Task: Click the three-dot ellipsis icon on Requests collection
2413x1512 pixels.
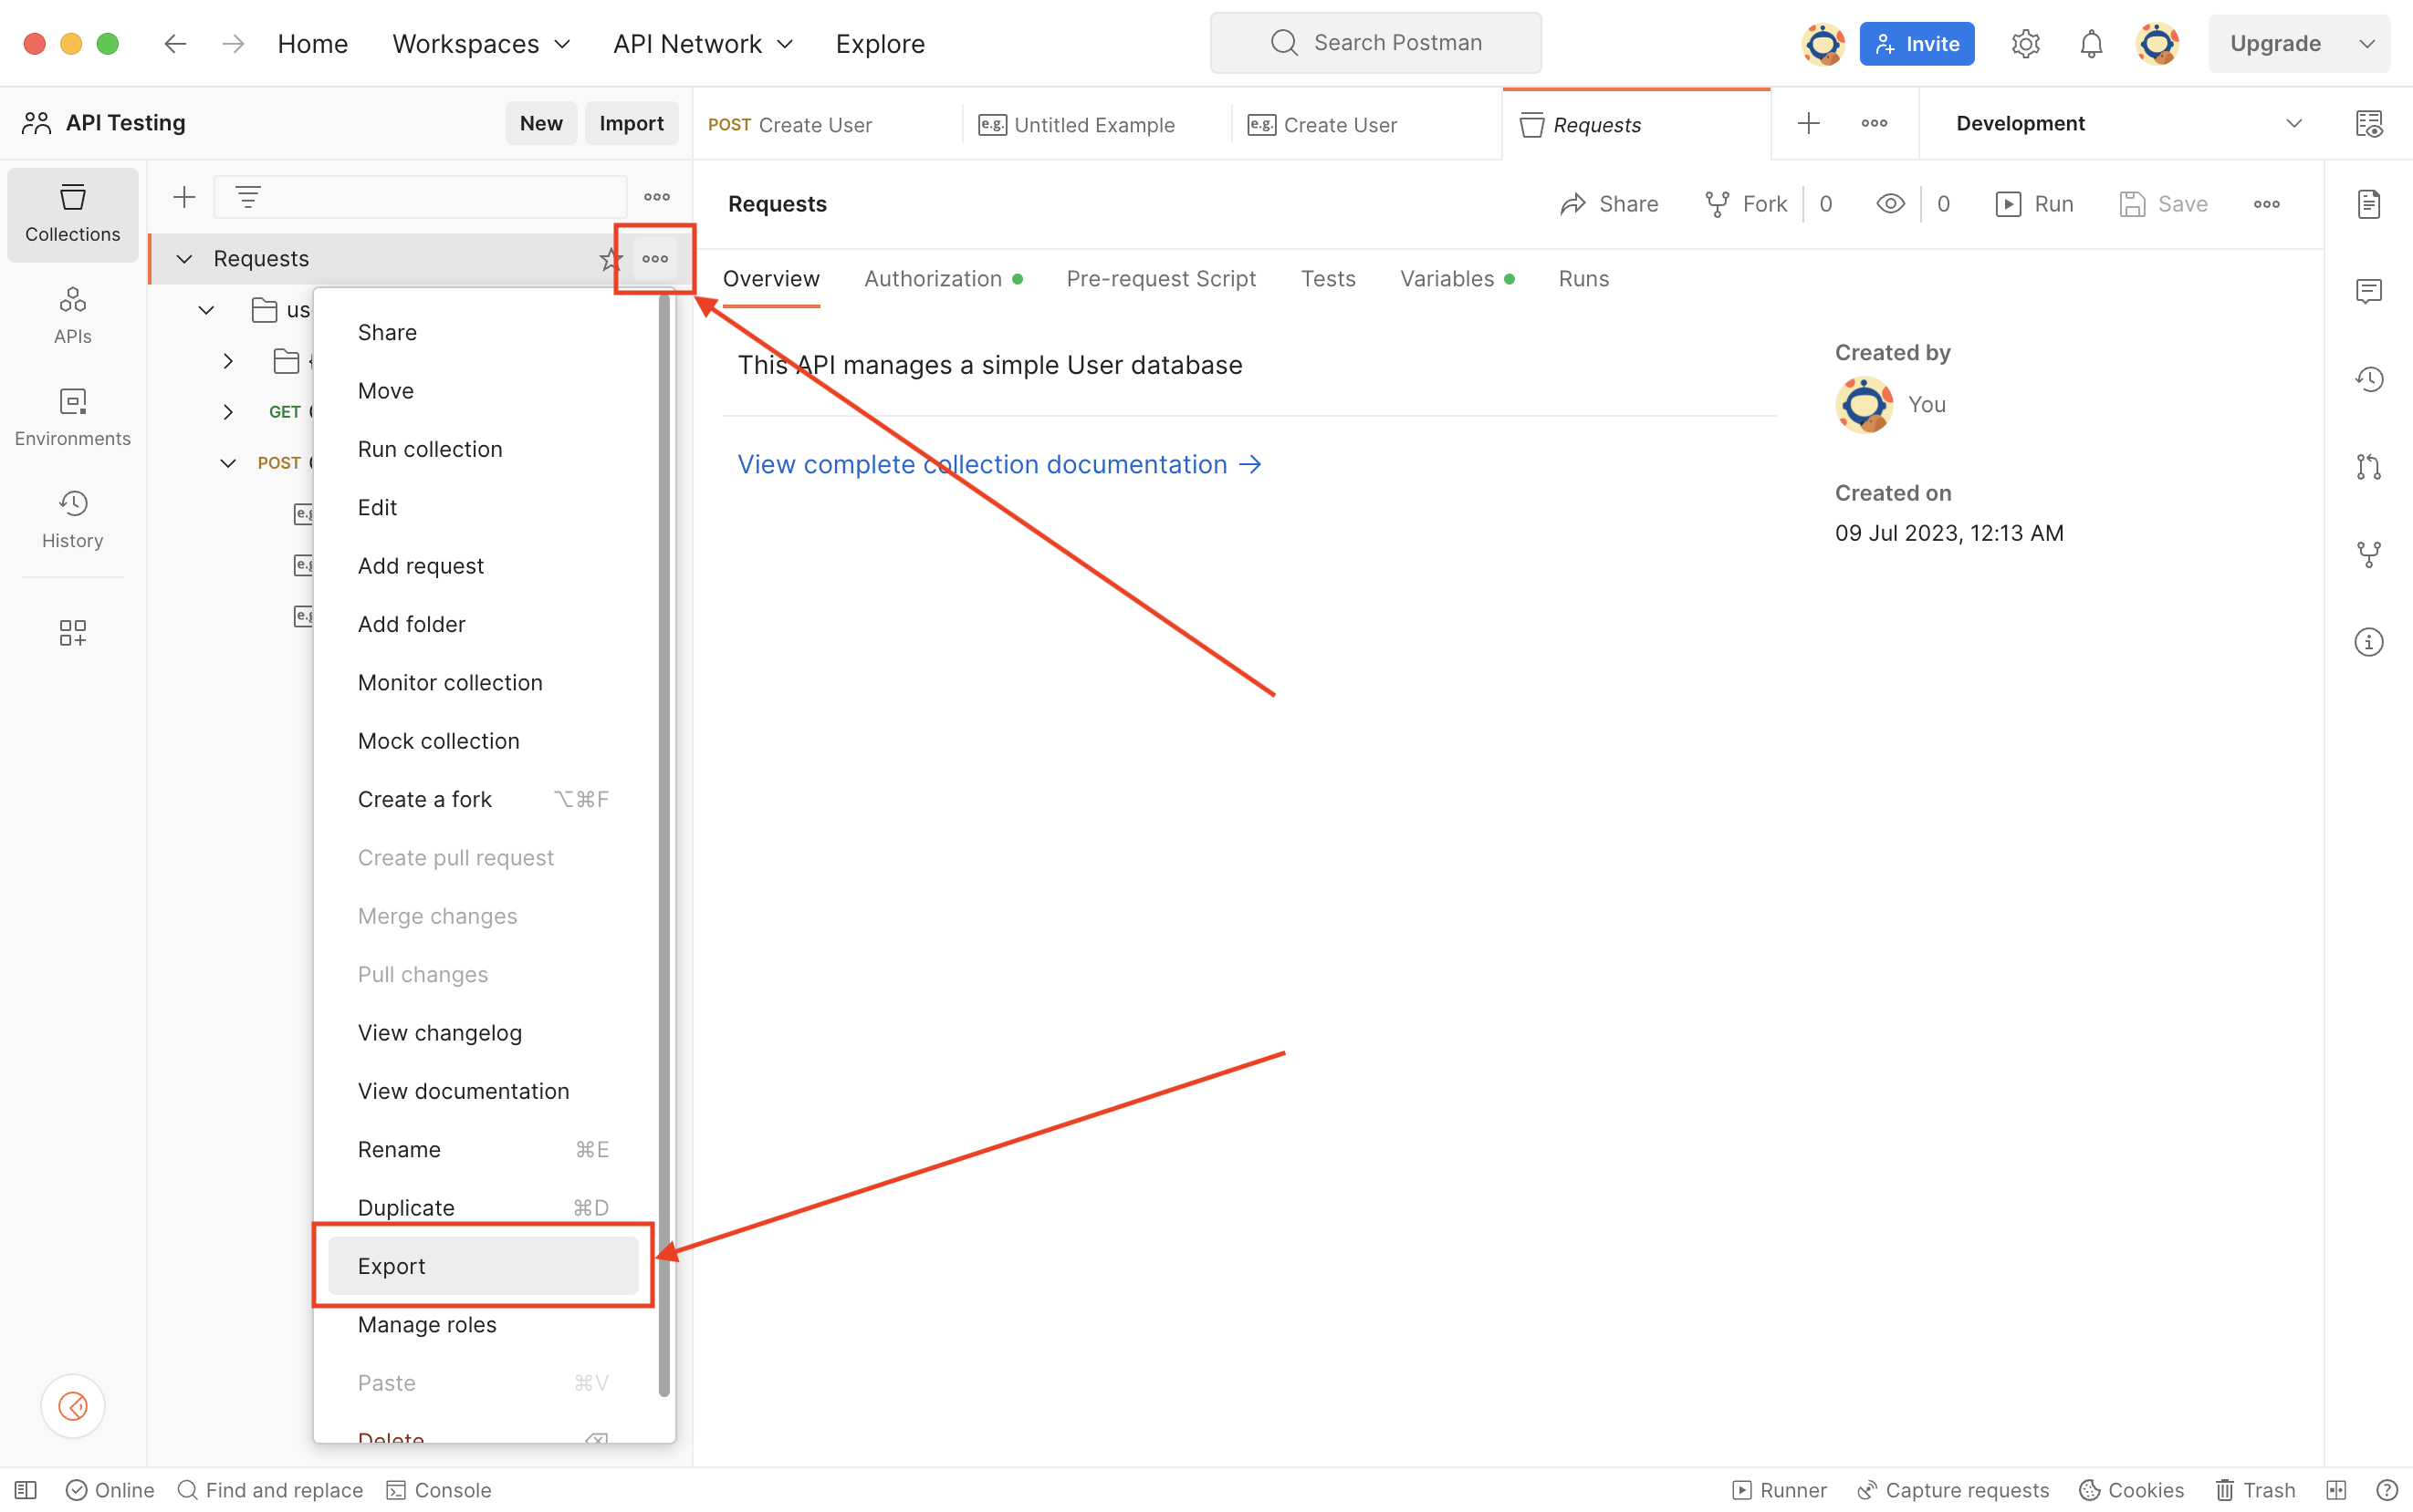Action: coord(655,260)
